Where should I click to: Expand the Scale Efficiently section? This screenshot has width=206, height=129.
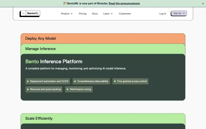[103, 118]
